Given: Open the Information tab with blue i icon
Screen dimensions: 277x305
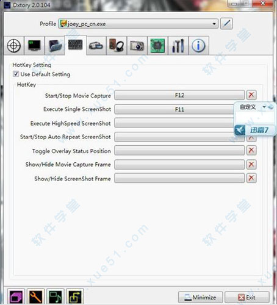Looking at the screenshot, I should [198, 46].
